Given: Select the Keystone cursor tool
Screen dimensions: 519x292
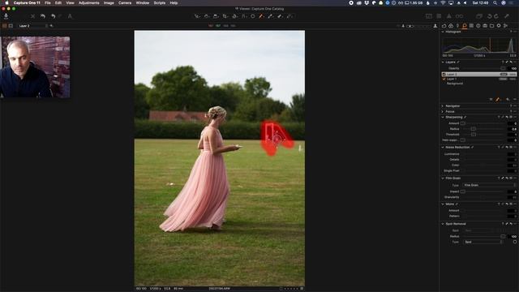Looking at the screenshot, I should [244, 16].
